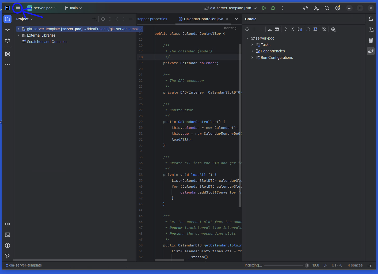Open the Problems tool window
The image size is (378, 274).
pos(7,245)
